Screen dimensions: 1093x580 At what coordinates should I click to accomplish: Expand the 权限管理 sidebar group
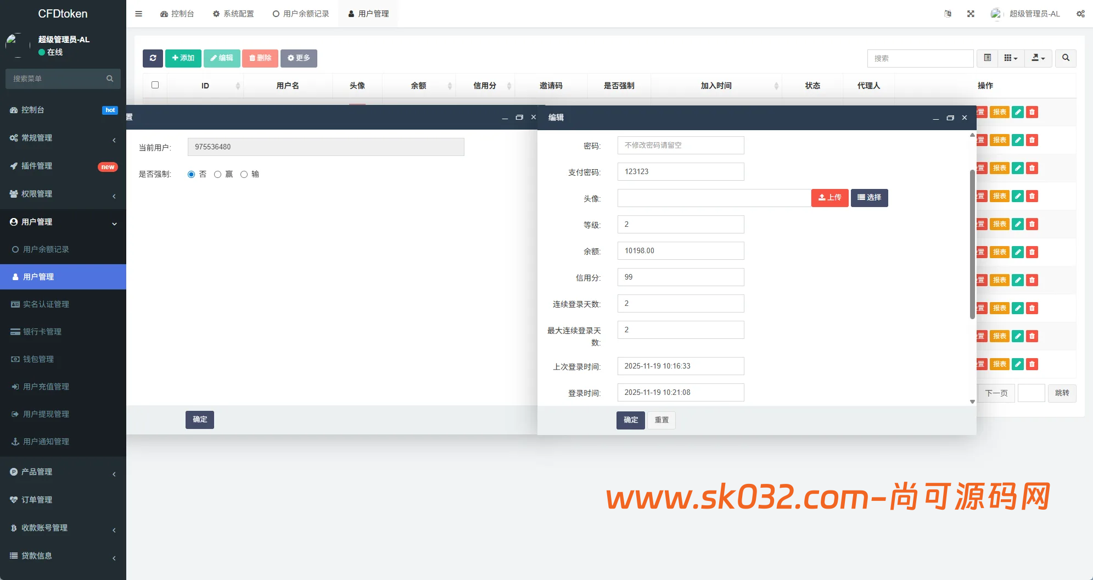[63, 194]
